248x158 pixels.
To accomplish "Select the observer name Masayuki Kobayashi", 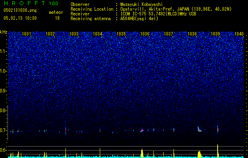I will [142, 4].
